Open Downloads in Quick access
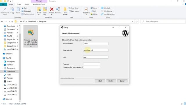The width and height of the screenshot is (186, 105). pos(11,26)
